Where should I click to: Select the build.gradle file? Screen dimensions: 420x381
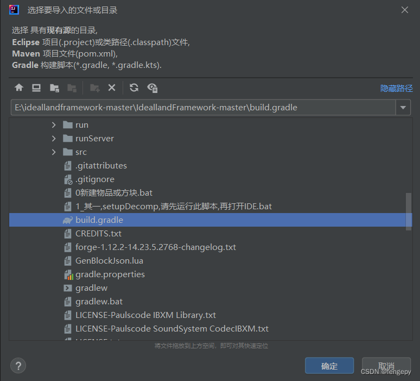click(211, 220)
